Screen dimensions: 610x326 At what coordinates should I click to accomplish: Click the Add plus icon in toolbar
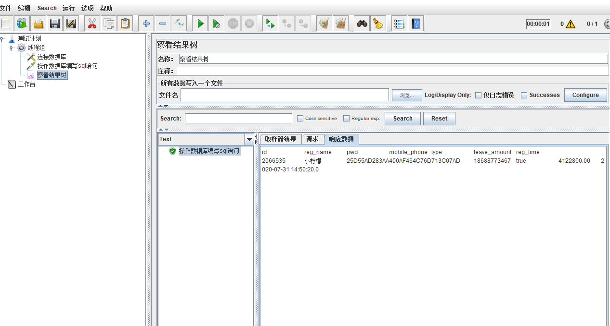[146, 23]
